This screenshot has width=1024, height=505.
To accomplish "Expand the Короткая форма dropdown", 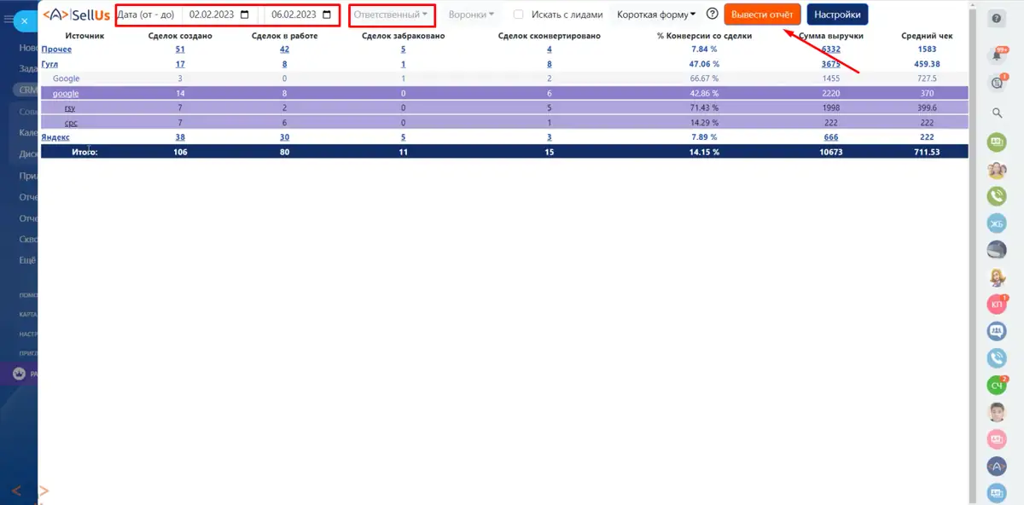I will 656,15.
